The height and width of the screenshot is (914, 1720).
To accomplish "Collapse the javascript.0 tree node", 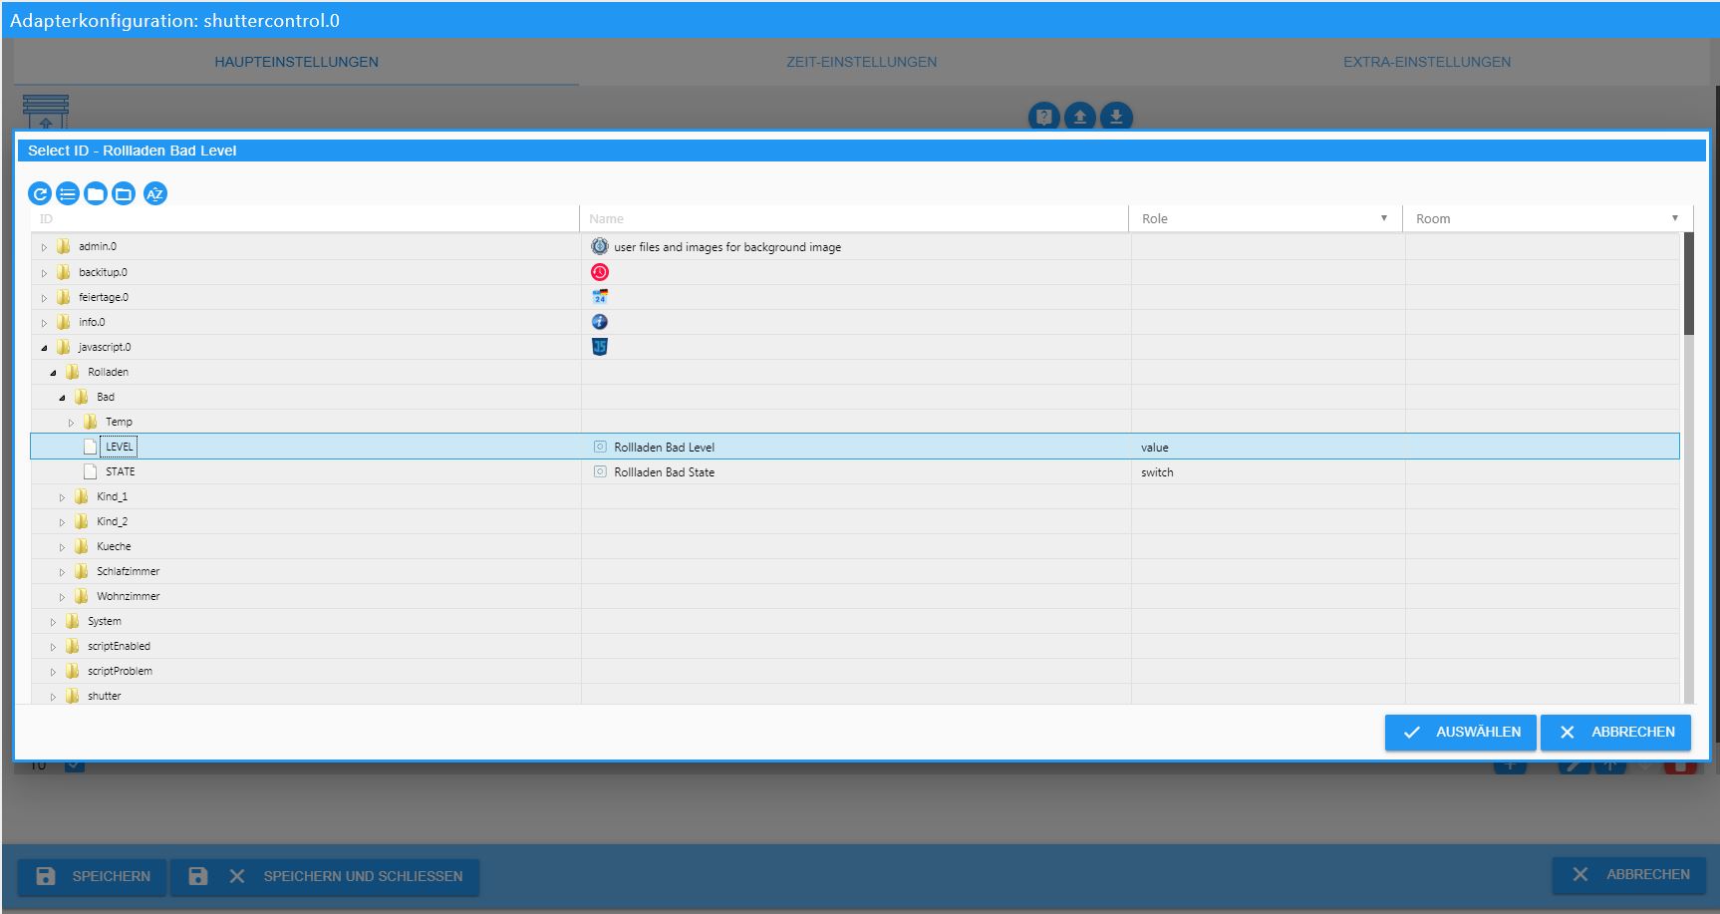I will (x=44, y=348).
